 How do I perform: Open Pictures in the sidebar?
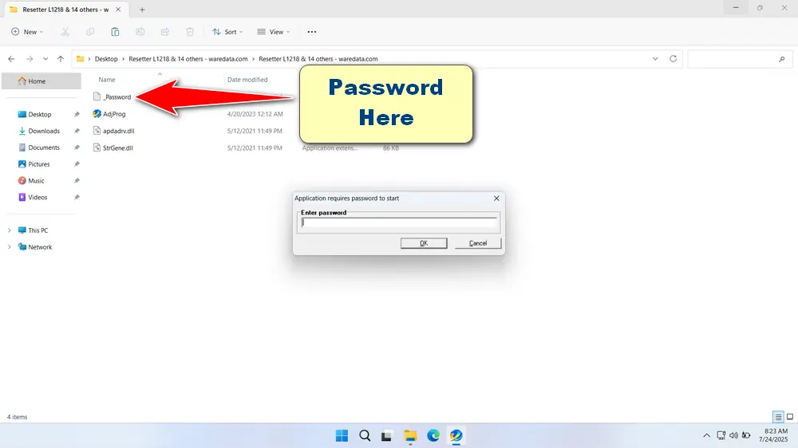point(38,163)
